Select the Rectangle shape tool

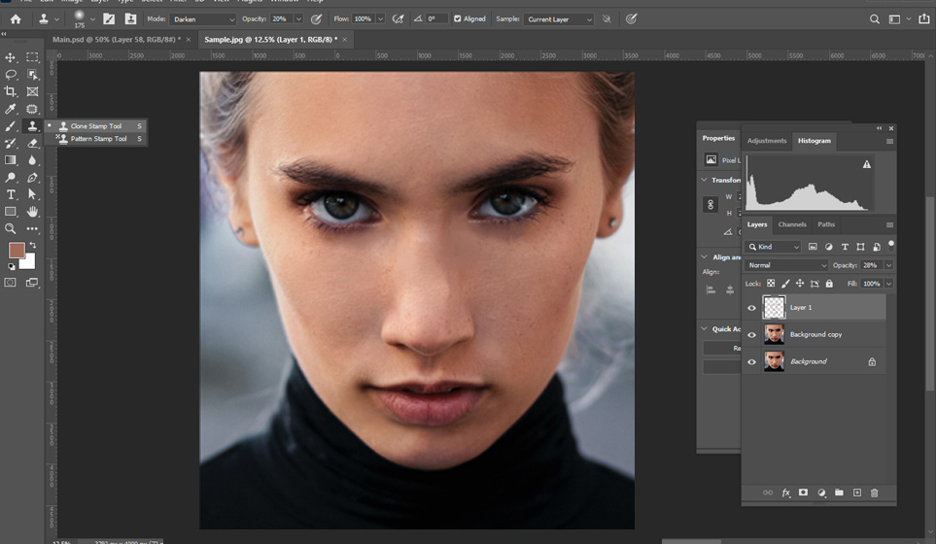point(10,211)
